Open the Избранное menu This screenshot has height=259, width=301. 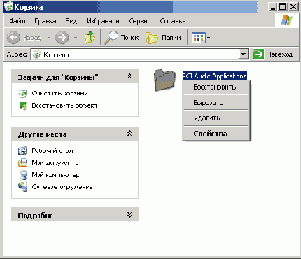(x=103, y=21)
